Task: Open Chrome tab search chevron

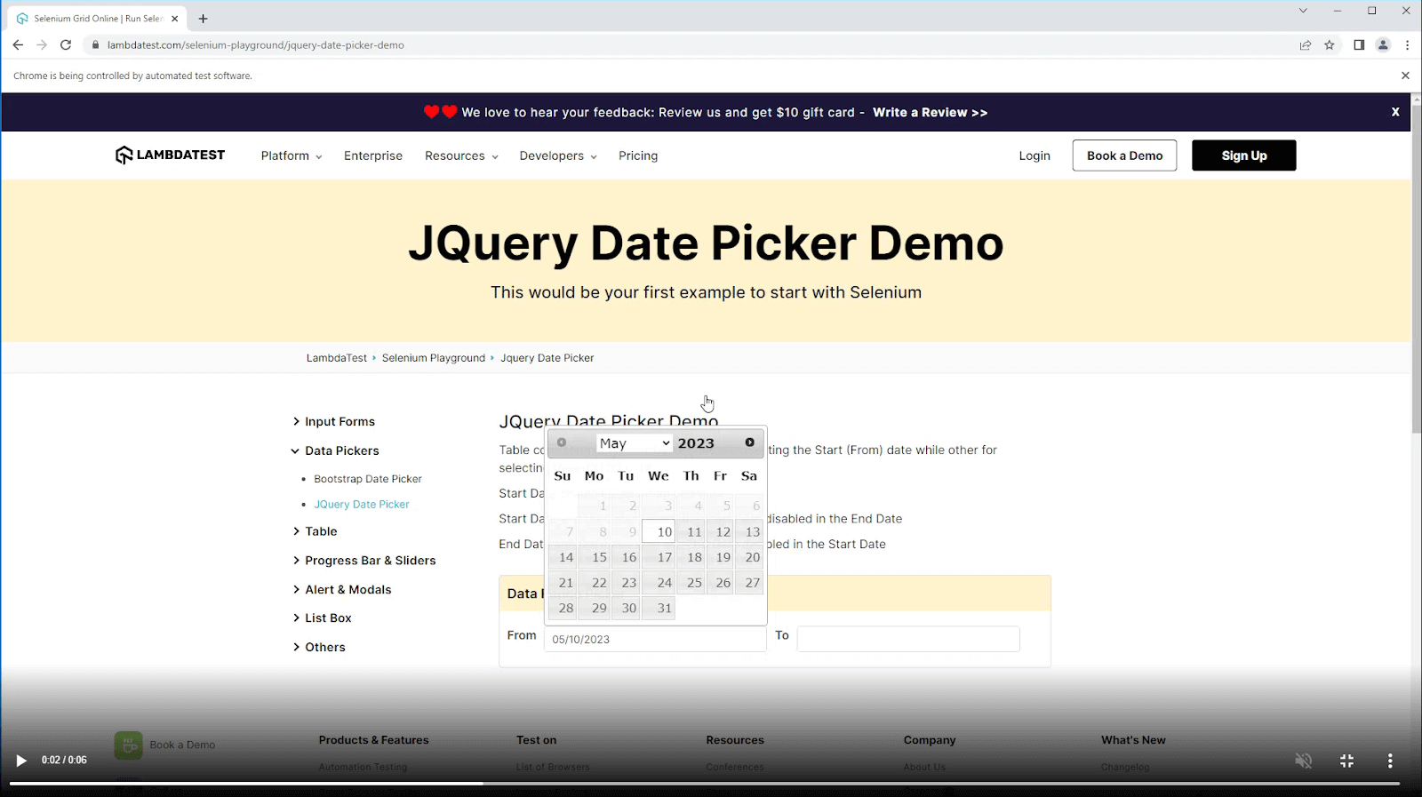Action: click(x=1303, y=11)
